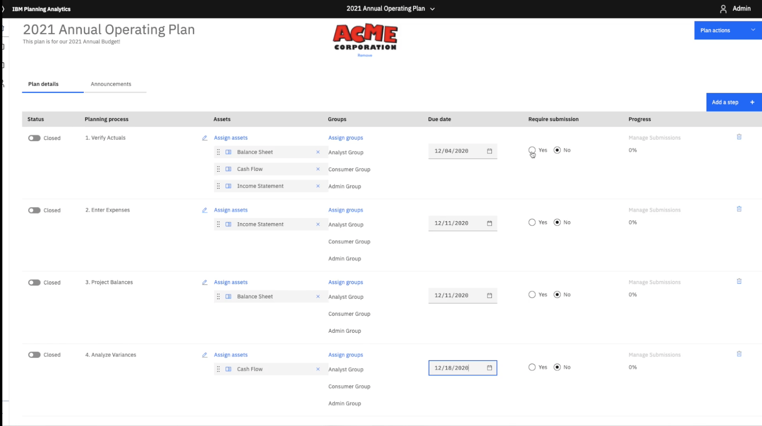Click Assign groups for Verify Actuals
The width and height of the screenshot is (762, 426).
point(345,138)
